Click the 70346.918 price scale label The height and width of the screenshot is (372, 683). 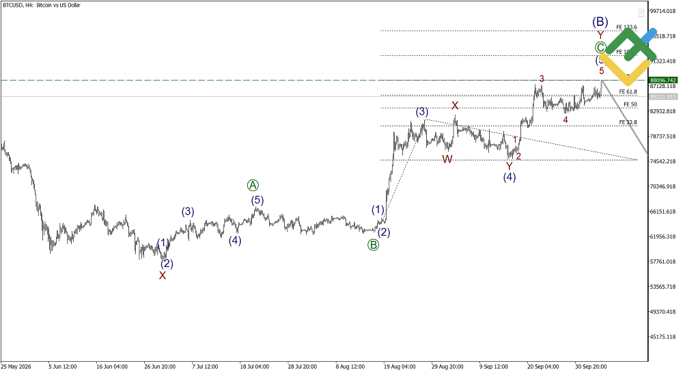[x=663, y=186]
